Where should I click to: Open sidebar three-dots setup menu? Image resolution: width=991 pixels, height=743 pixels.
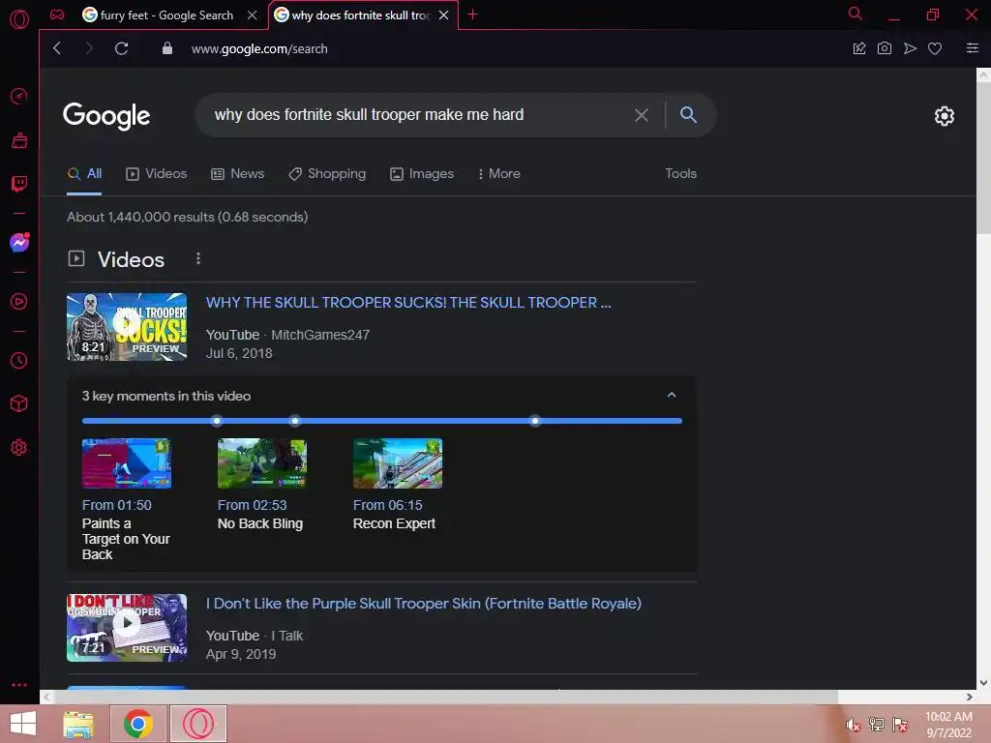(x=19, y=685)
